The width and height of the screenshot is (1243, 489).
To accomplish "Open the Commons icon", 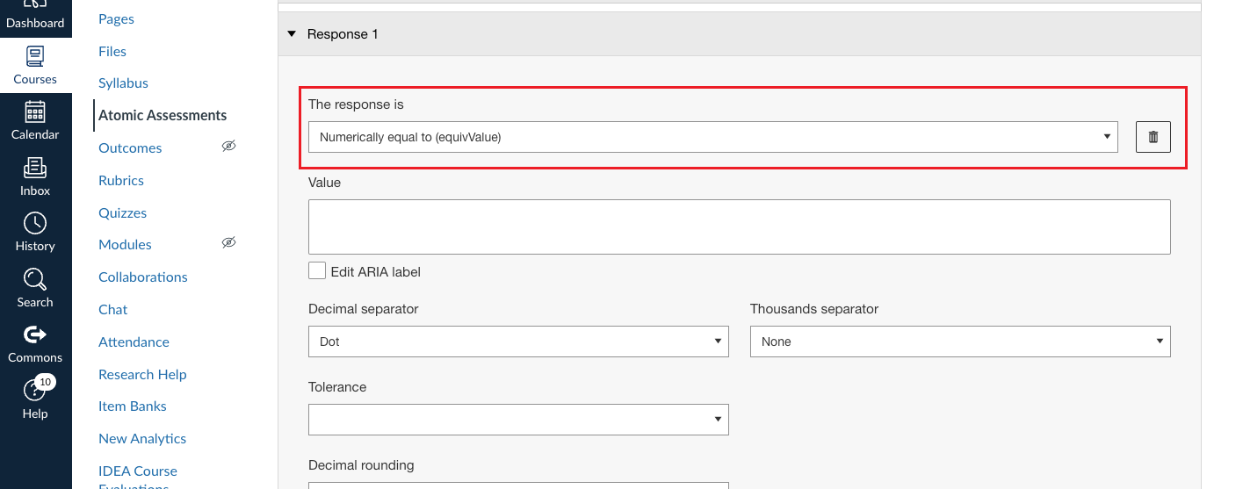I will [x=35, y=335].
